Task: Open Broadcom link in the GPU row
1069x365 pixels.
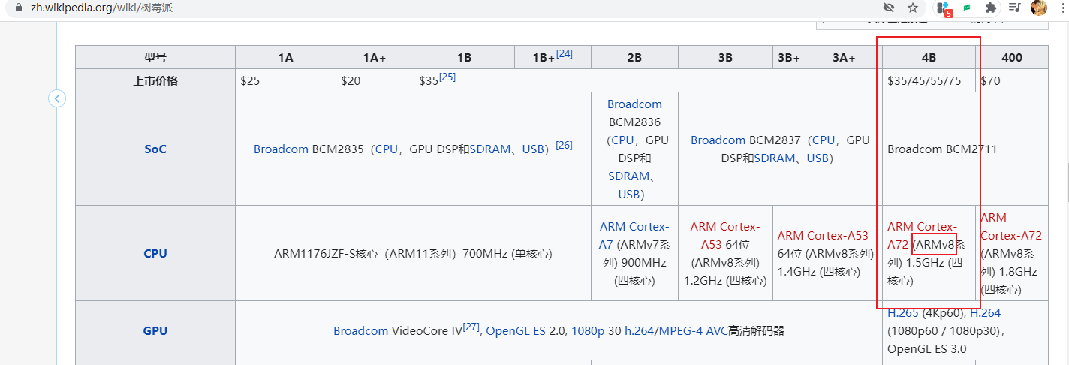Action: tap(361, 330)
